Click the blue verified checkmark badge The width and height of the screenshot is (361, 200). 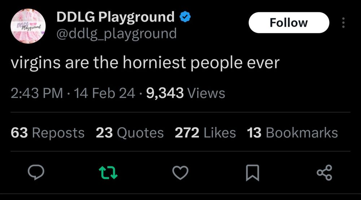tap(185, 17)
